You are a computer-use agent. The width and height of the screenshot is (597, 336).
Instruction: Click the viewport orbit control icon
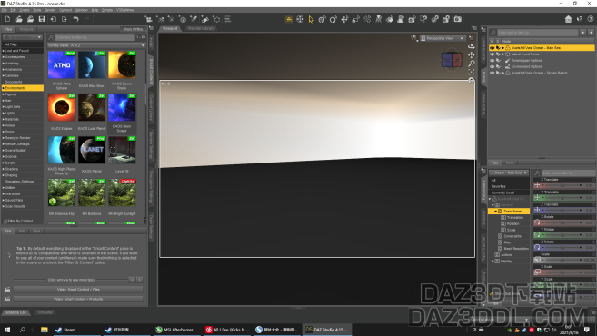tap(471, 46)
